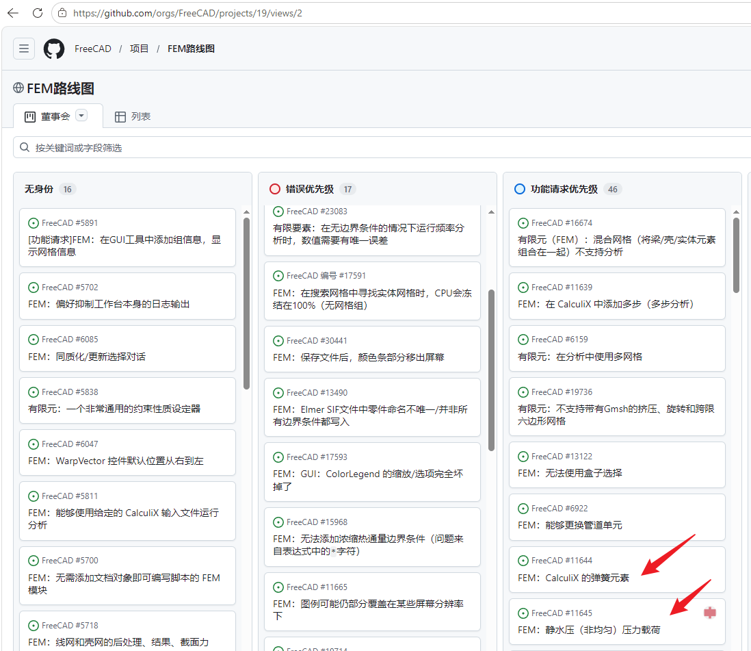Select card FreeCAD #17593 ColorLegend
Viewport: 751px width, 651px height.
(372, 472)
